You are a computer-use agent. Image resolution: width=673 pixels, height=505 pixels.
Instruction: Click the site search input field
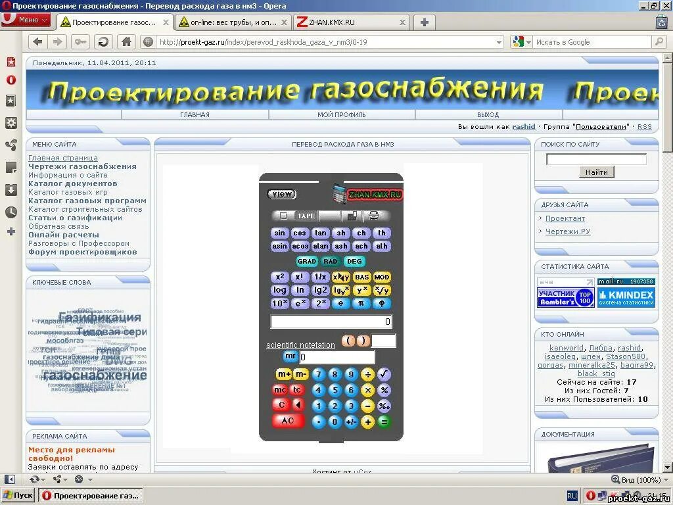point(596,158)
